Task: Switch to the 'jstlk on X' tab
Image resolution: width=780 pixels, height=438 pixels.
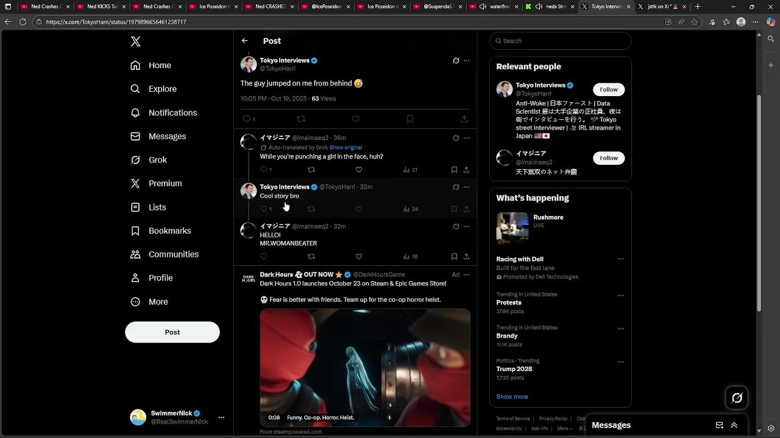Action: coord(661,7)
